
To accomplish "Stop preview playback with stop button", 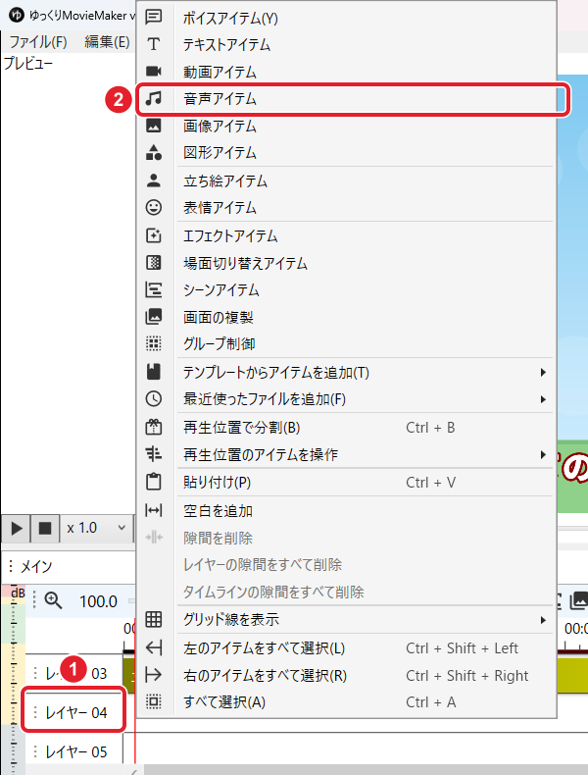I will (45, 528).
